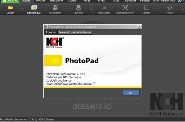Click the yellow PhotoPad arrows logo
The width and height of the screenshot is (185, 122).
[53, 61]
